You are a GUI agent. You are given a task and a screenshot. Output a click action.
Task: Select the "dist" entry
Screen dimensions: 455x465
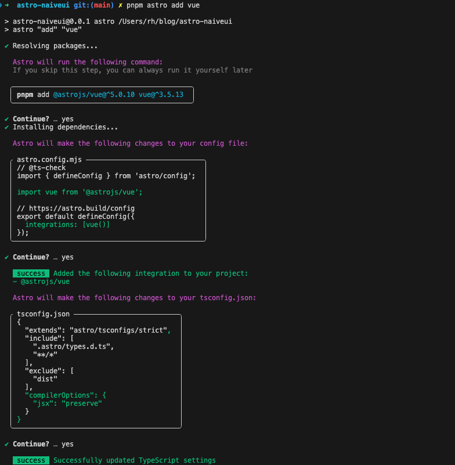pyautogui.click(x=45, y=379)
